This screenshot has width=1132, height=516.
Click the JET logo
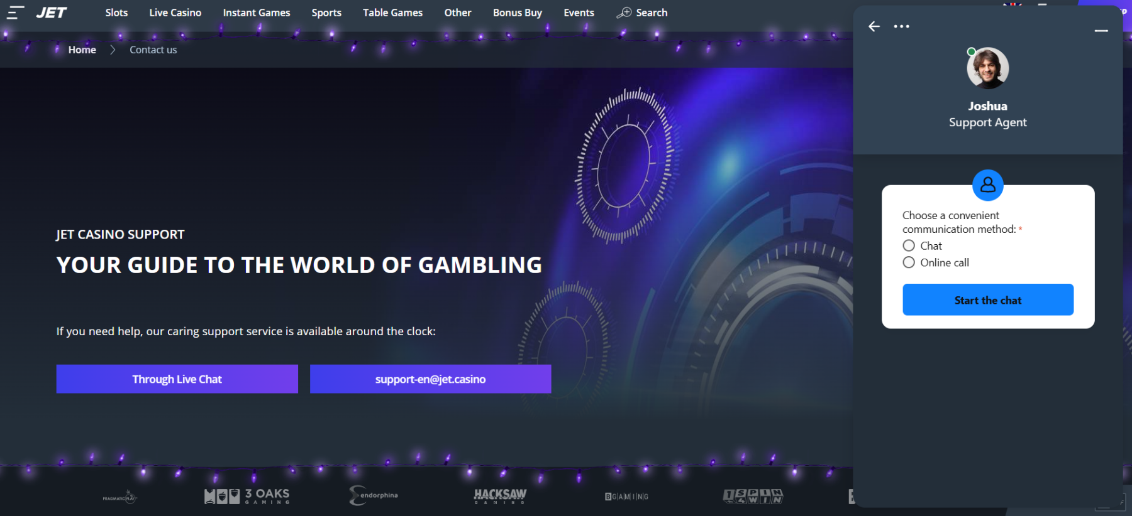tap(52, 13)
